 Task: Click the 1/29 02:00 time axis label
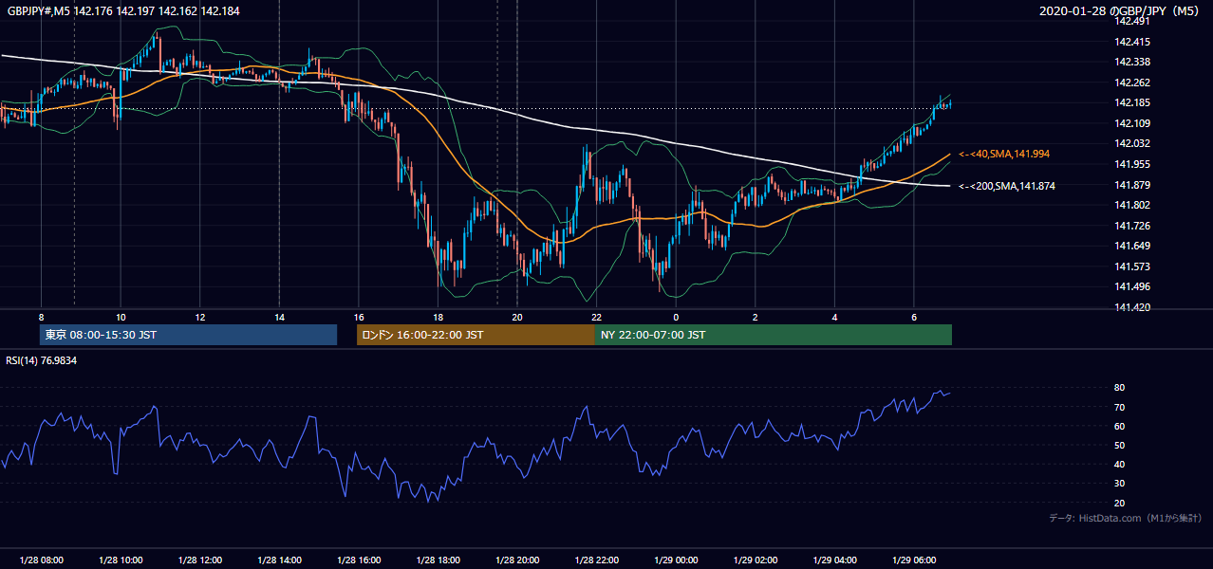(756, 560)
